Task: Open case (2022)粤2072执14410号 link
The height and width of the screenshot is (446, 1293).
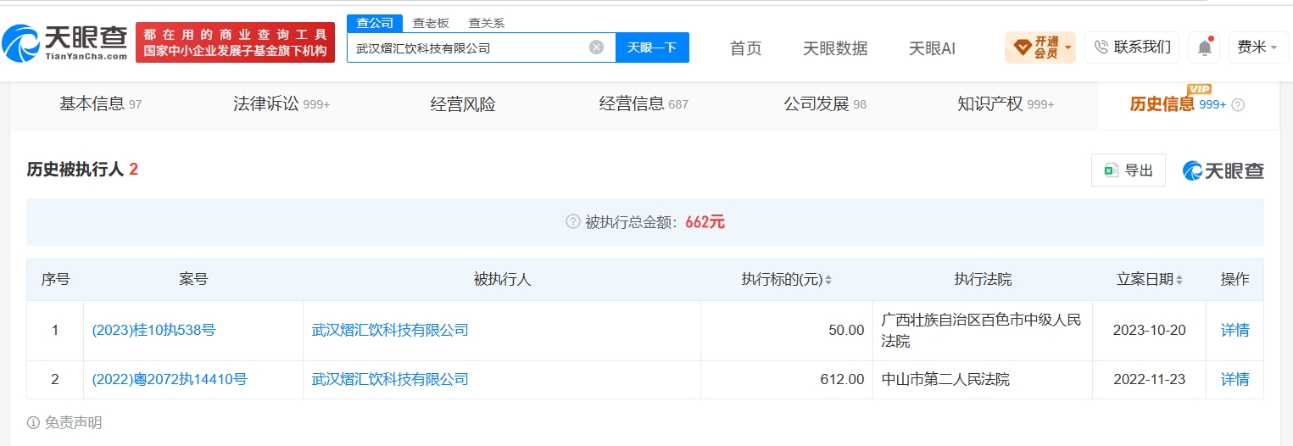Action: click(x=170, y=379)
